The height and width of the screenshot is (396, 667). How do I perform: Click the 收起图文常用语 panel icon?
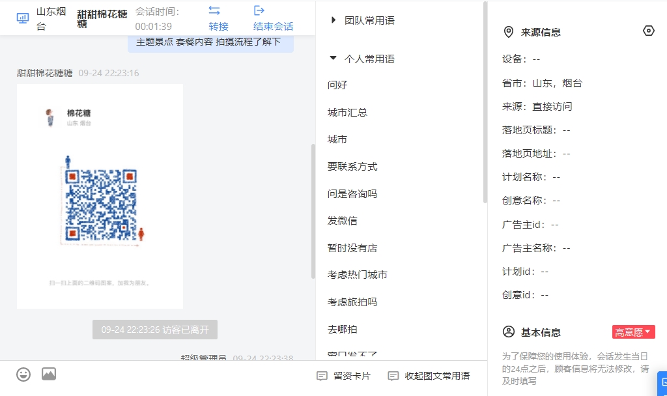[393, 376]
